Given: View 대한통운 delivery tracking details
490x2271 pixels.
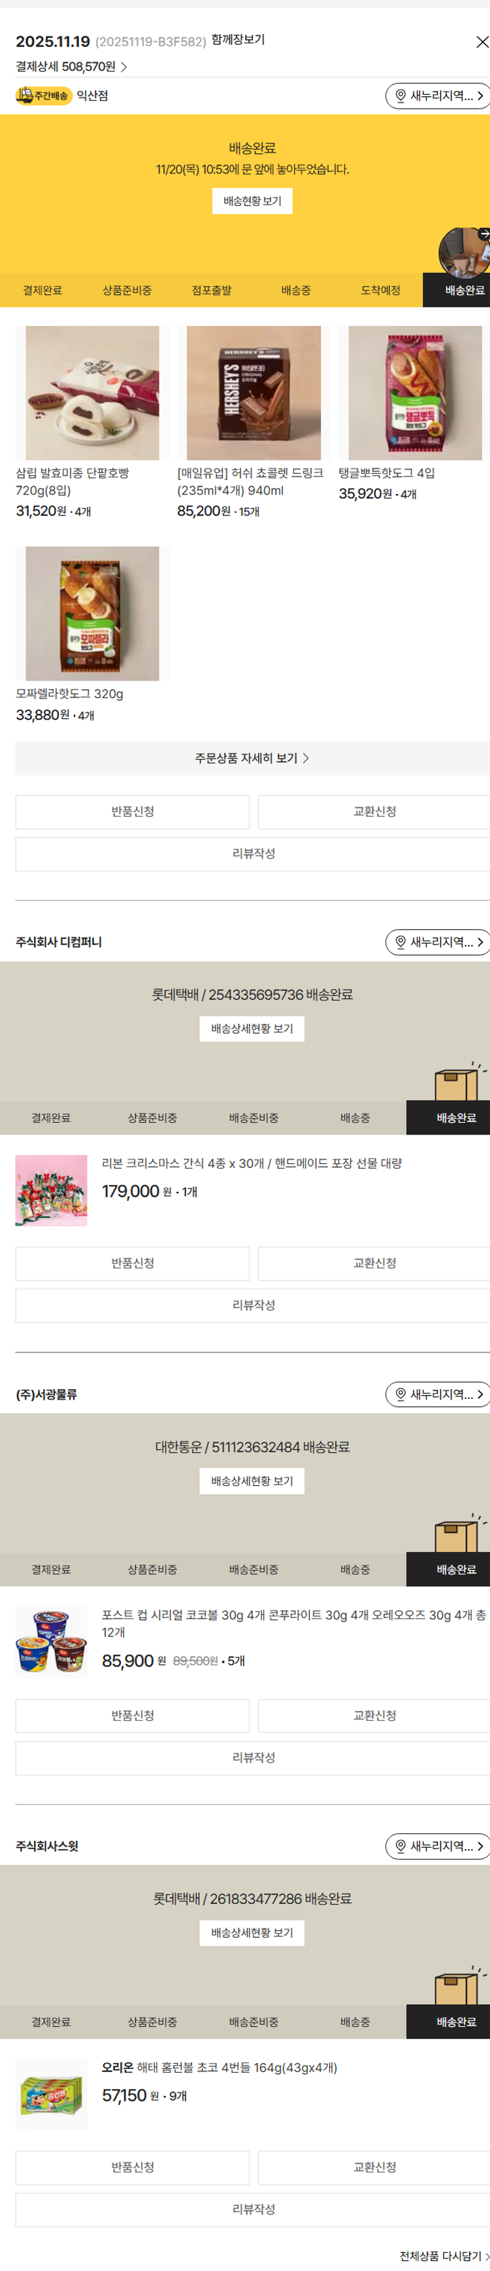Looking at the screenshot, I should [252, 1481].
